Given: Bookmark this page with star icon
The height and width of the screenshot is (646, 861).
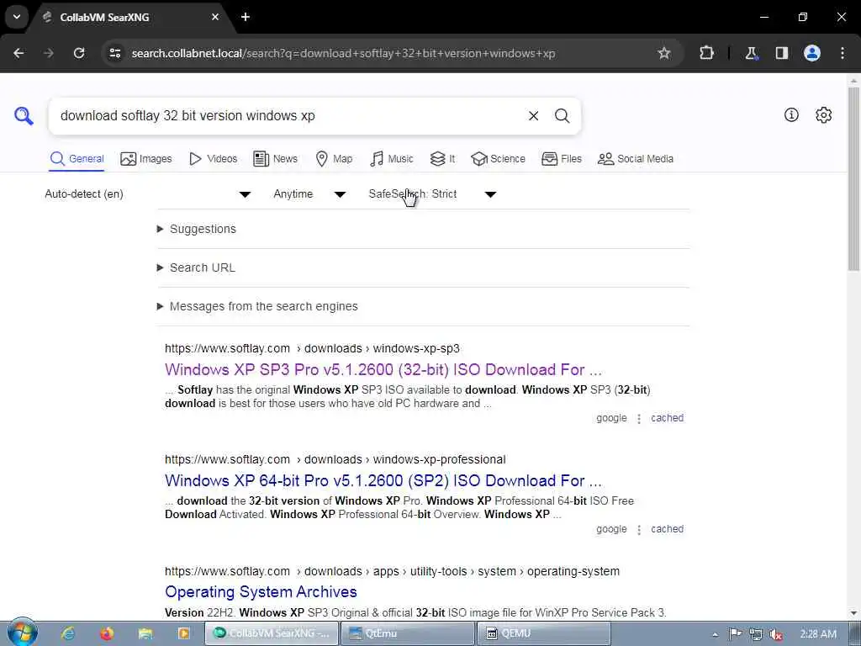Looking at the screenshot, I should (664, 53).
